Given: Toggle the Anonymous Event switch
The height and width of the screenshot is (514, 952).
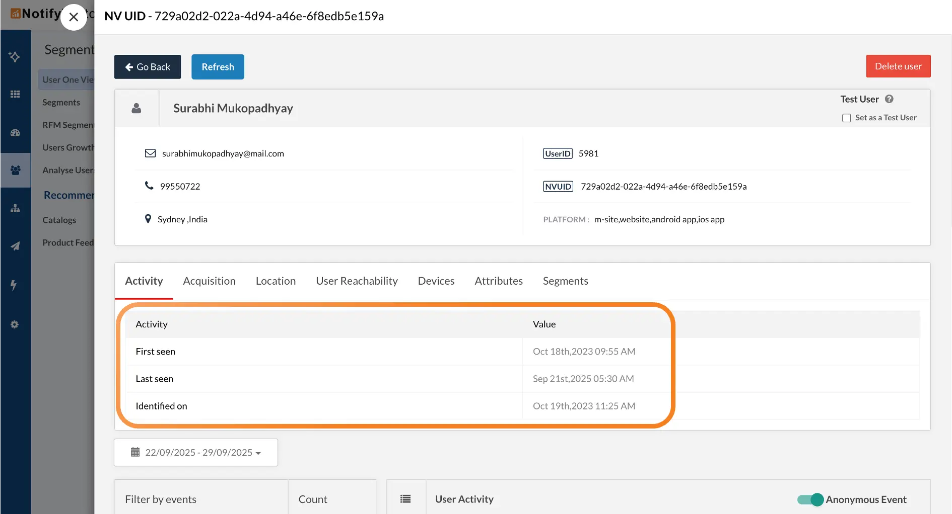Looking at the screenshot, I should point(810,499).
